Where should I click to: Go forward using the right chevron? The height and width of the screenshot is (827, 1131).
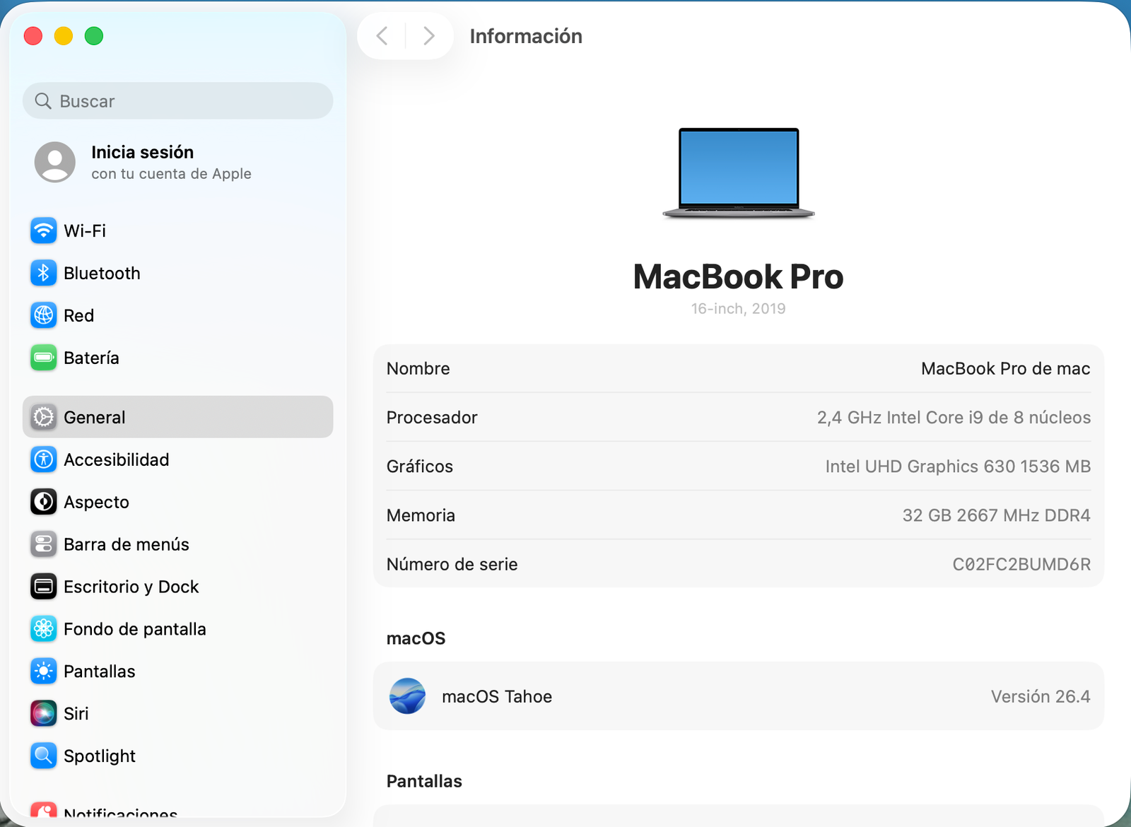[428, 36]
